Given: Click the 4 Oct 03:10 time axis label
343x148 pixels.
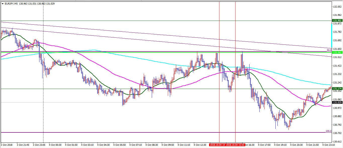Looking at the screenshot, I should pyautogui.click(x=87, y=145).
